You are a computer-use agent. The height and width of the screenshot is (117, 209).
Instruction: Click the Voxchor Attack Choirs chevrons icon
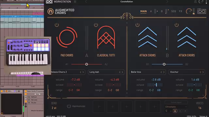click(186, 37)
